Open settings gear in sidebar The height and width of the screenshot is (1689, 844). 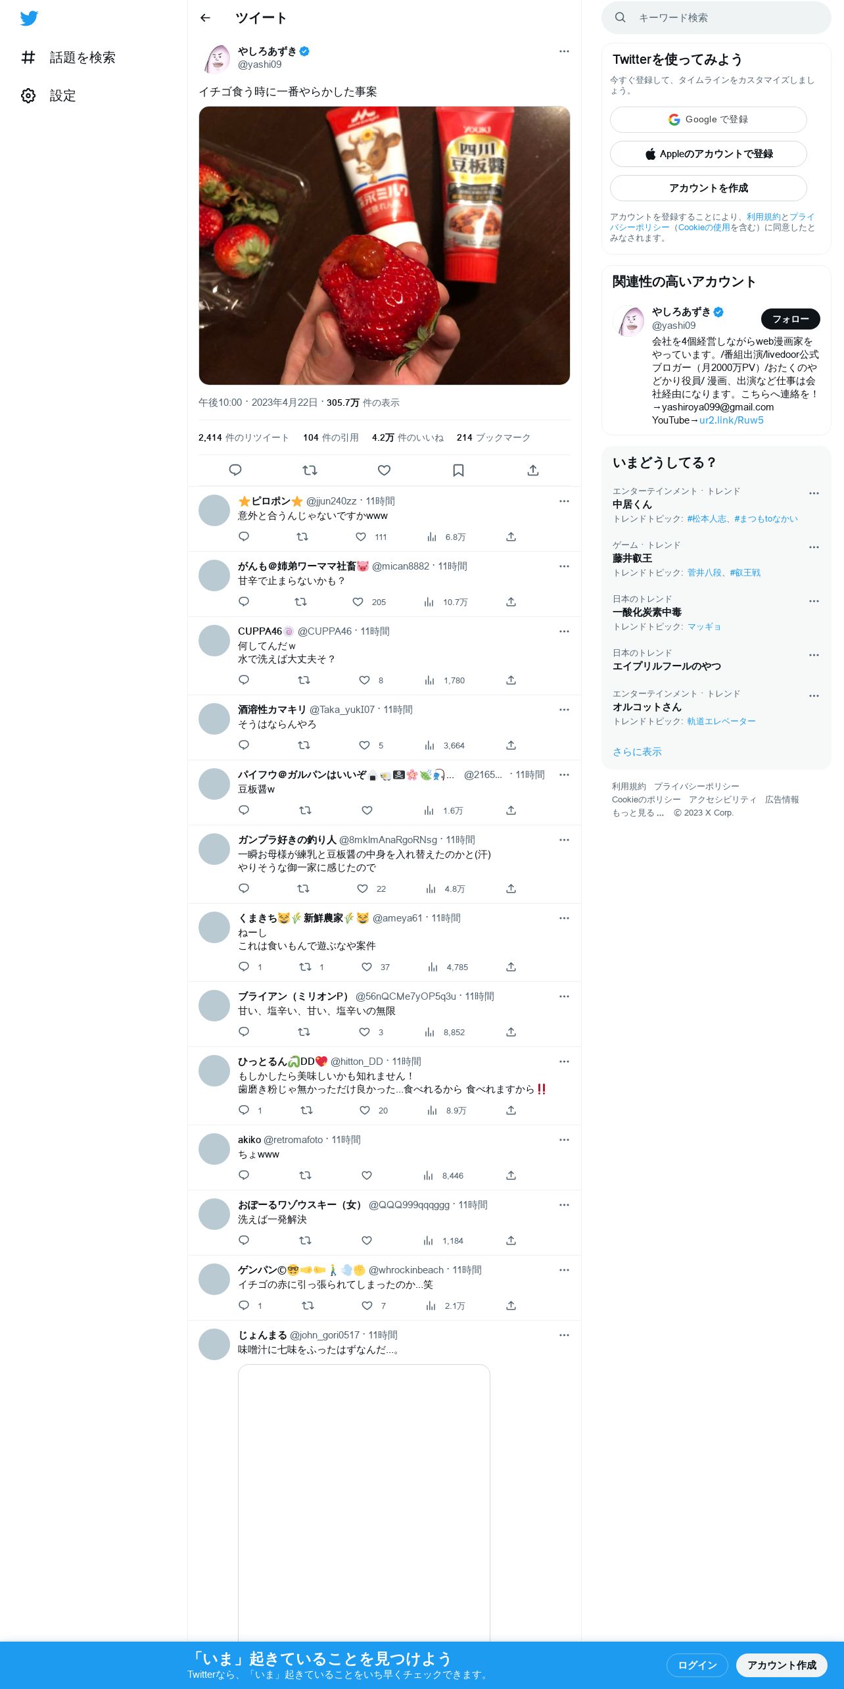point(28,95)
